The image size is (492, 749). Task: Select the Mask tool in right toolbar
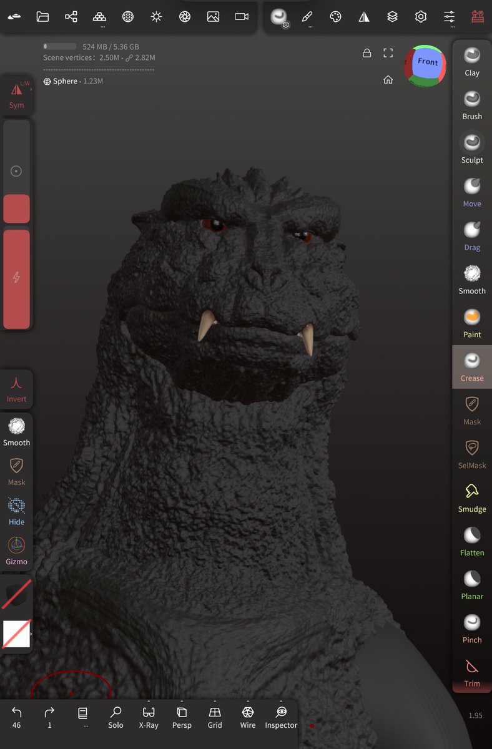coord(472,411)
